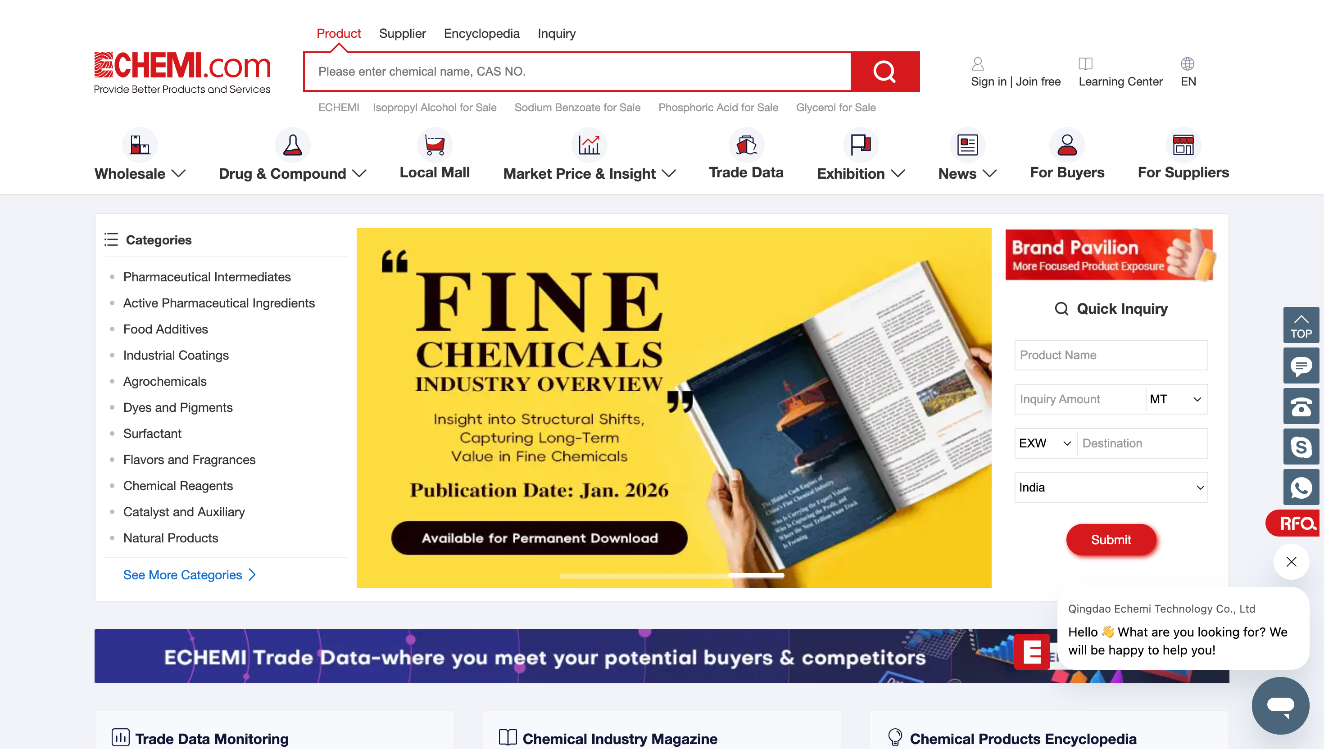The height and width of the screenshot is (749, 1324).
Task: Click the user profile sign-in icon
Action: pos(978,64)
